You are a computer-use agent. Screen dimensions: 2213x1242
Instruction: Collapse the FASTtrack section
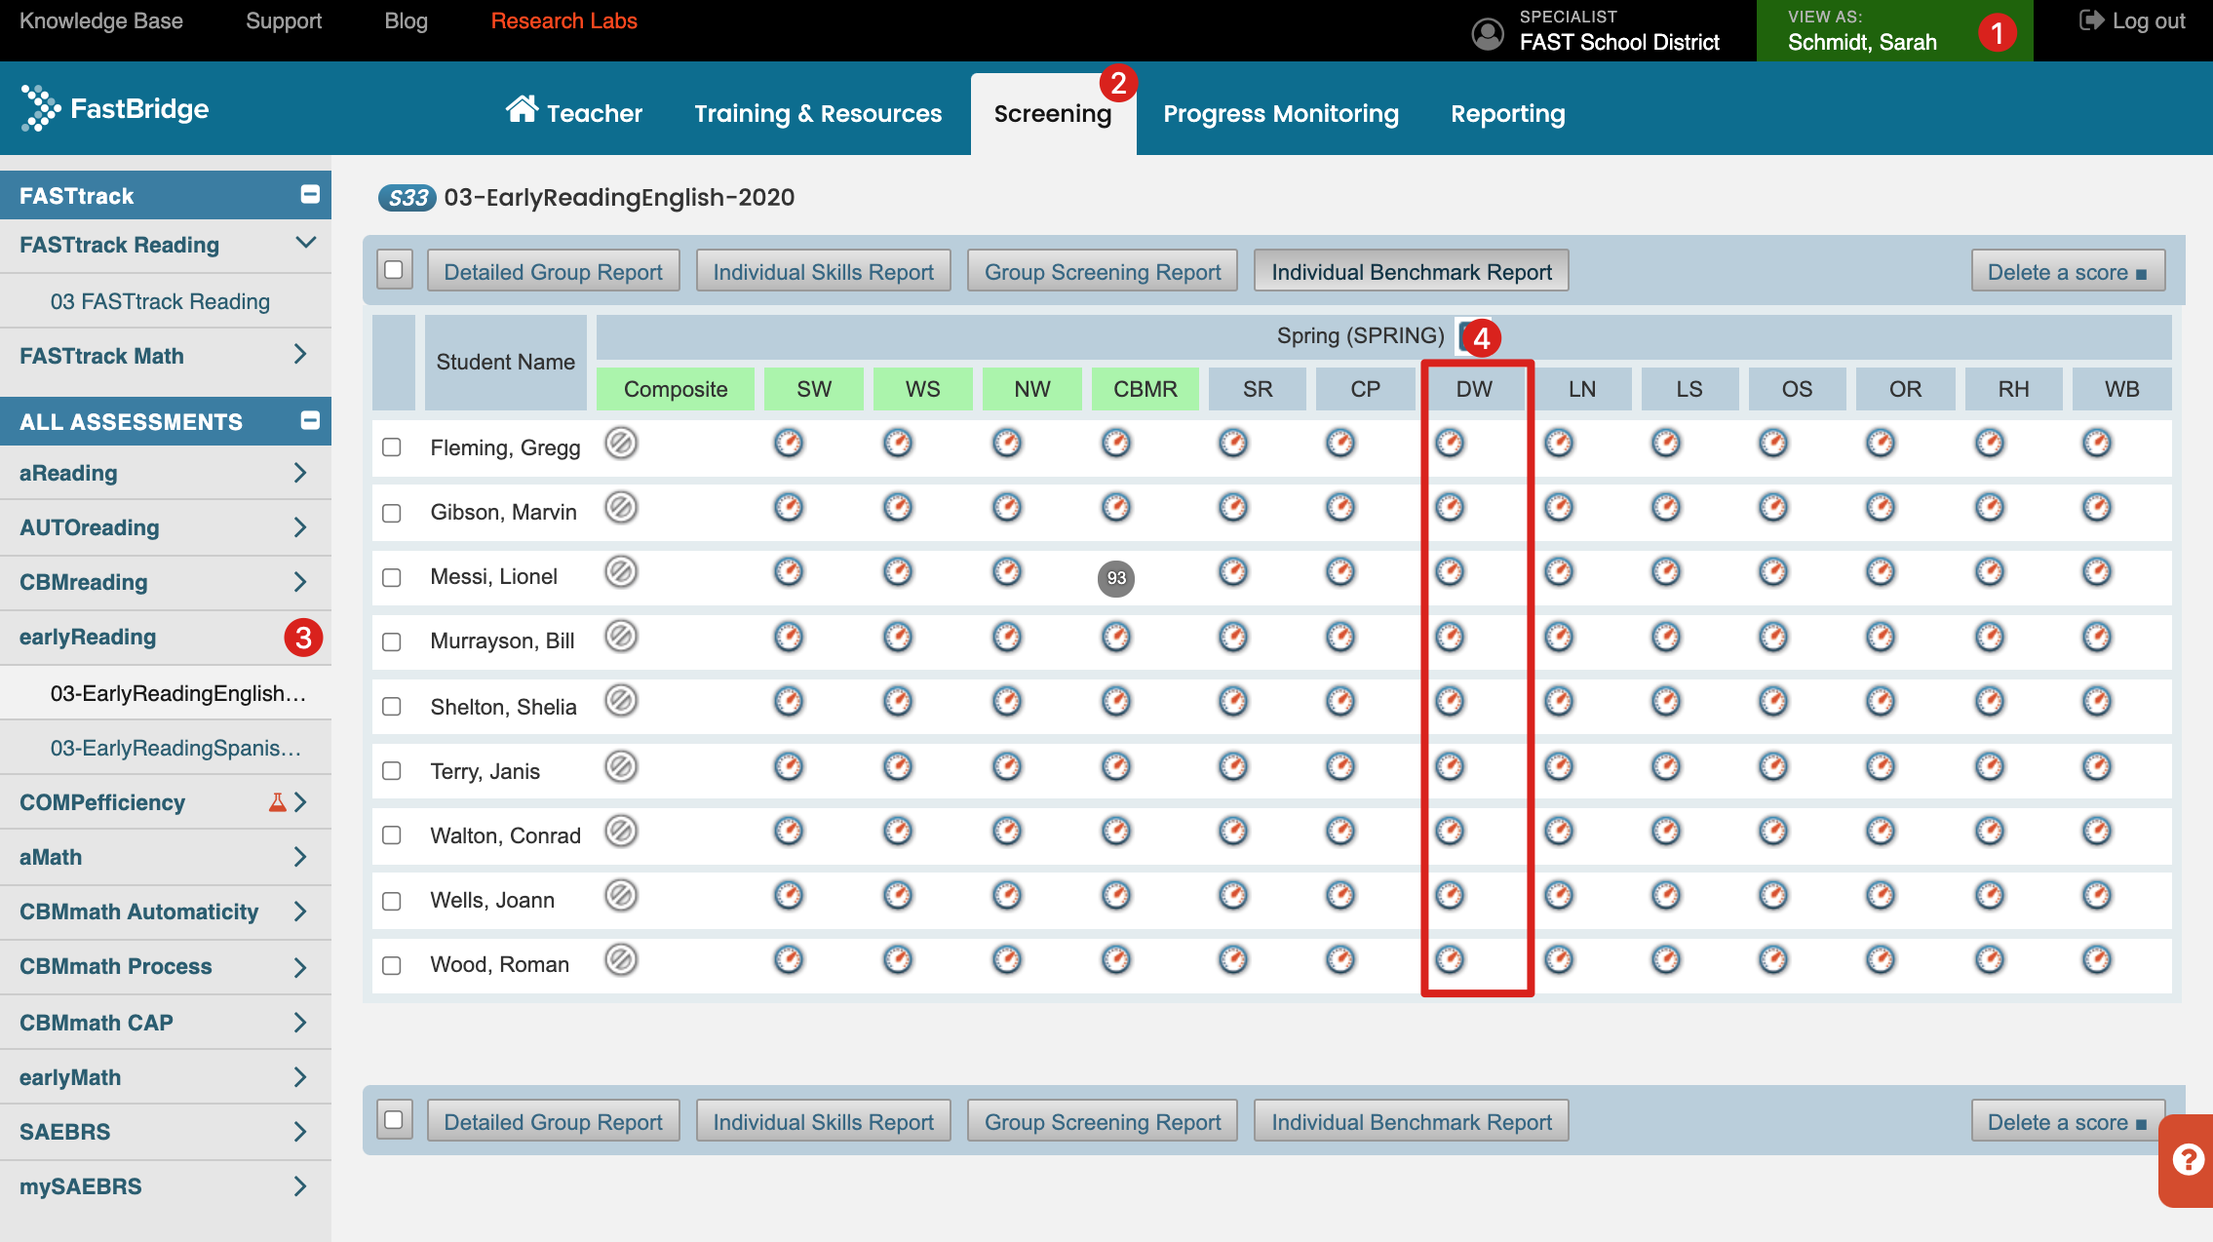(x=310, y=194)
